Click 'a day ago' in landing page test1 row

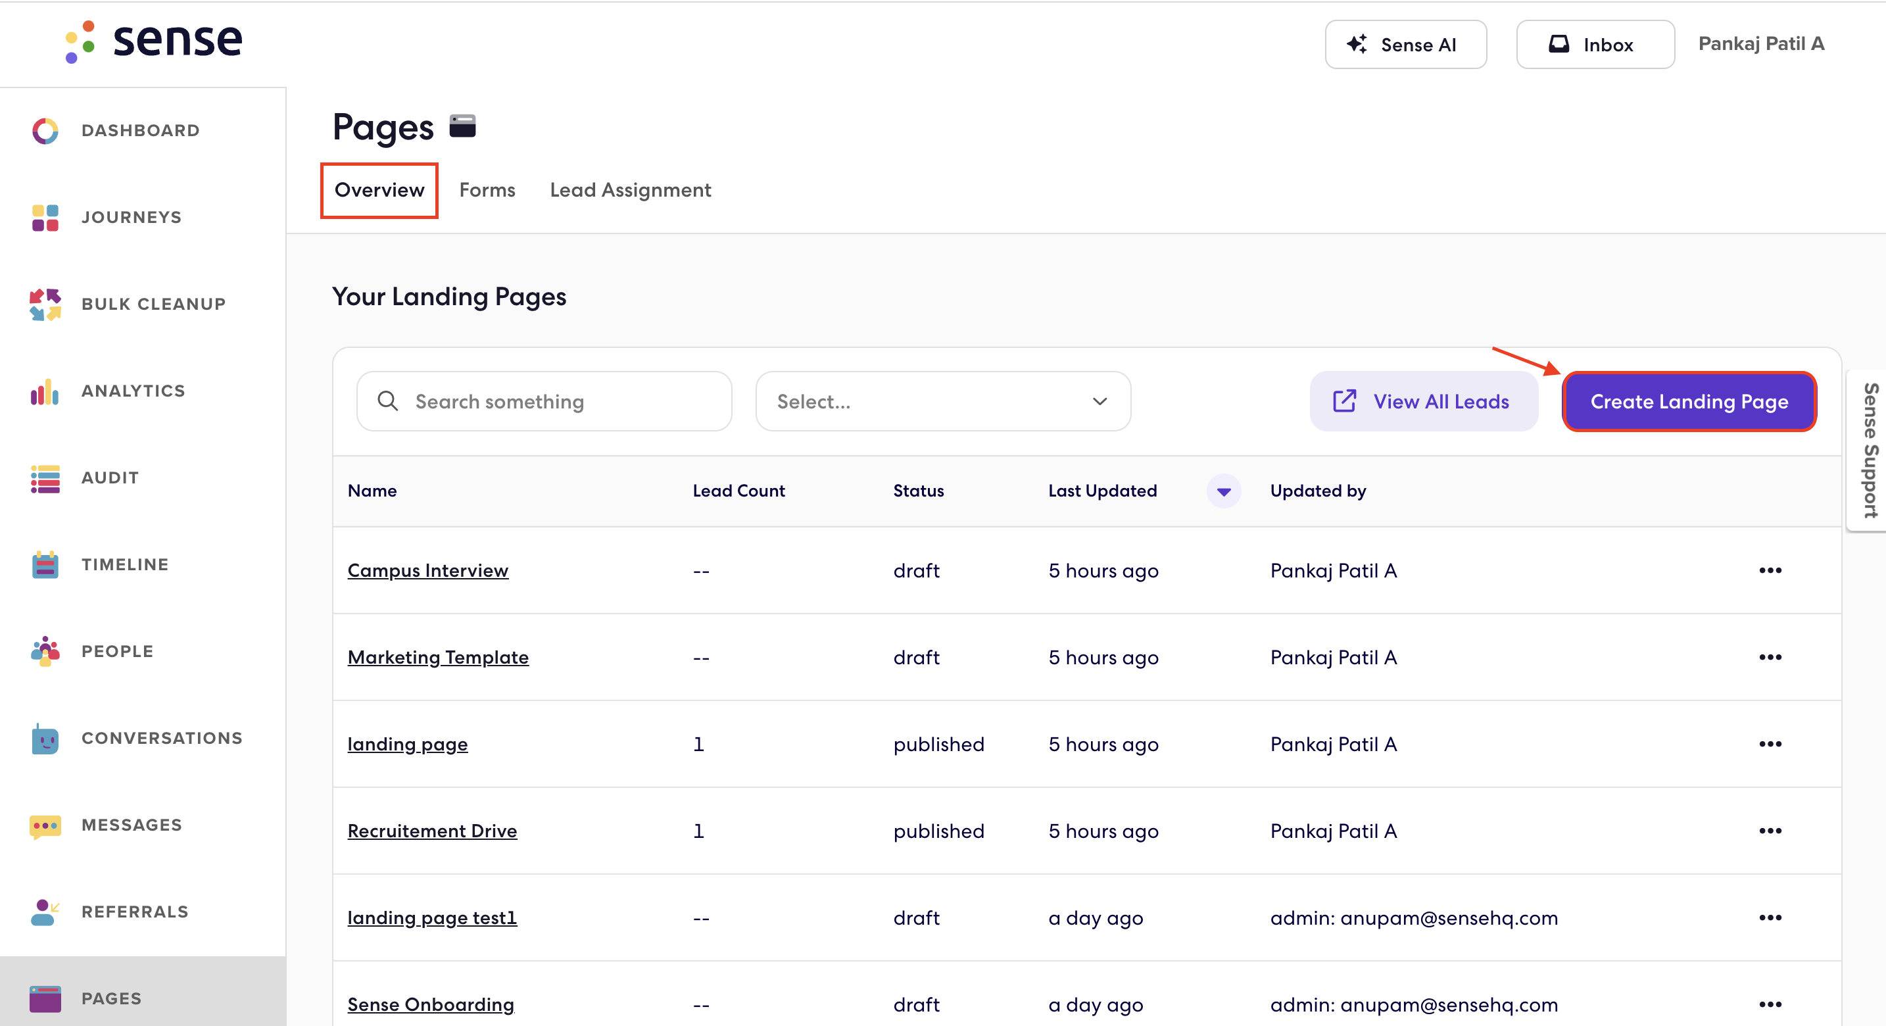pos(1096,918)
